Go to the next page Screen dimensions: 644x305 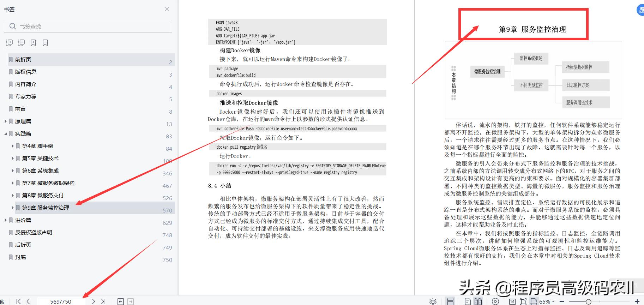[x=93, y=301]
